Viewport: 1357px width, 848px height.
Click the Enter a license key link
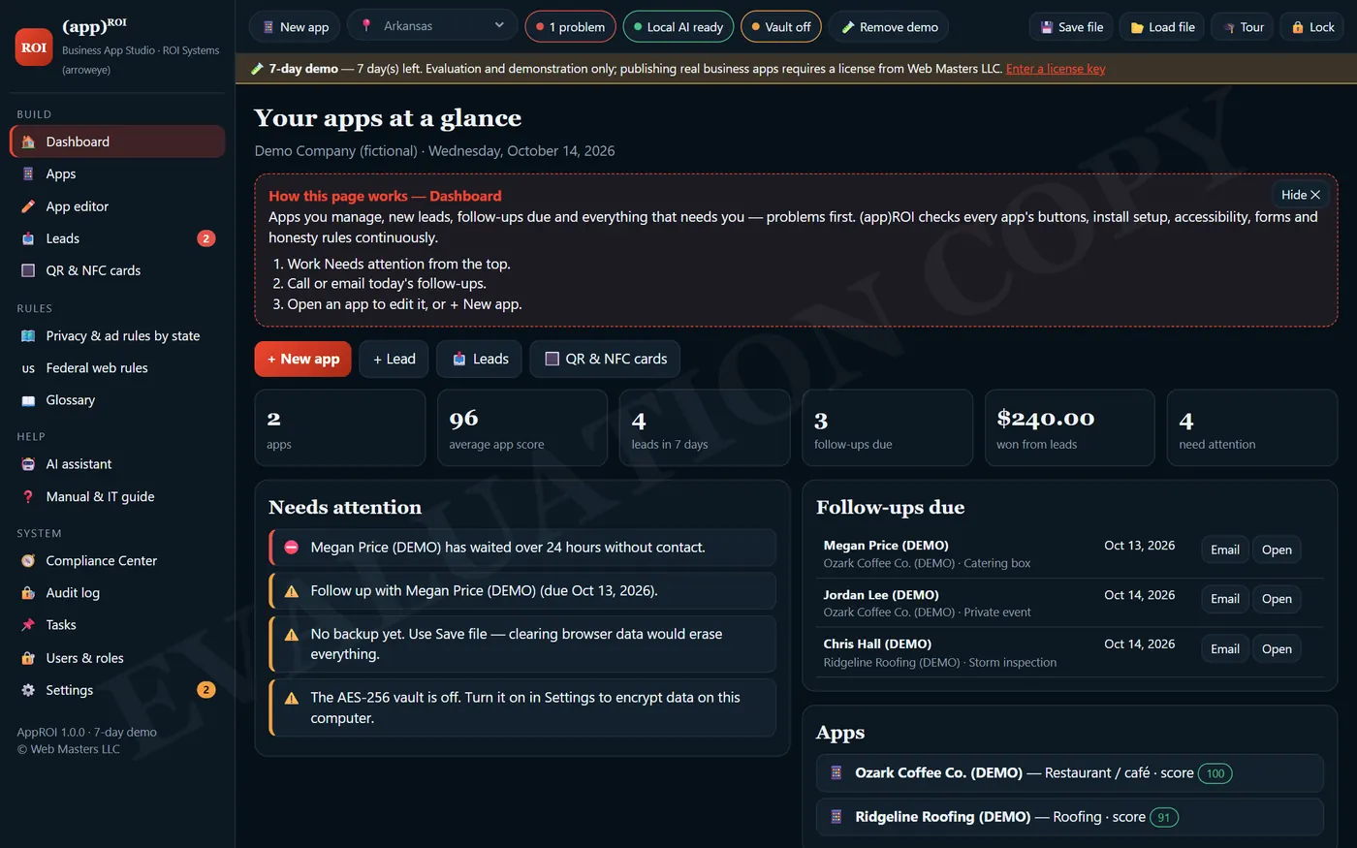click(1056, 69)
